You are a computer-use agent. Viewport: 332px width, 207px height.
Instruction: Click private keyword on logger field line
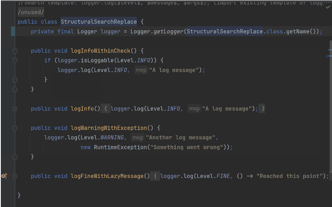[x=42, y=32]
